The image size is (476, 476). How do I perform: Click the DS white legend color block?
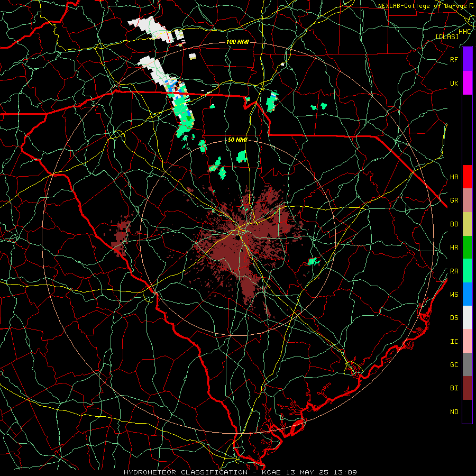[x=467, y=317]
